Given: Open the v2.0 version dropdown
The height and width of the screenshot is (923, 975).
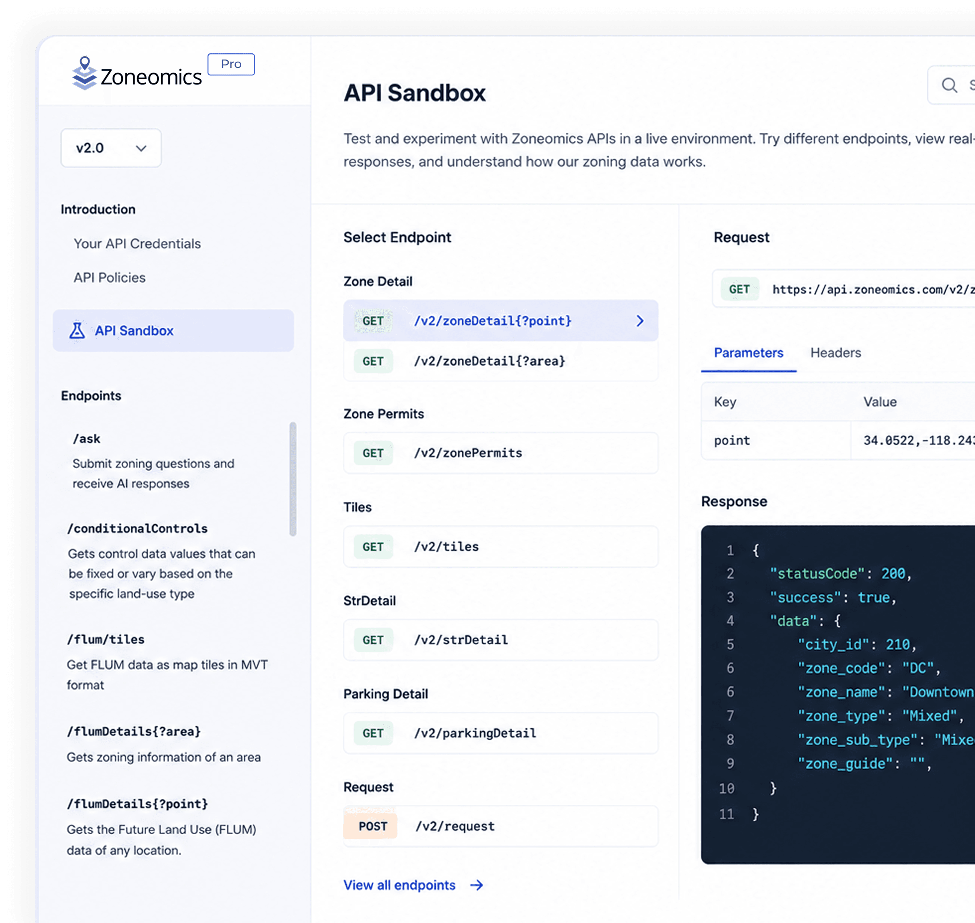Looking at the screenshot, I should [111, 148].
